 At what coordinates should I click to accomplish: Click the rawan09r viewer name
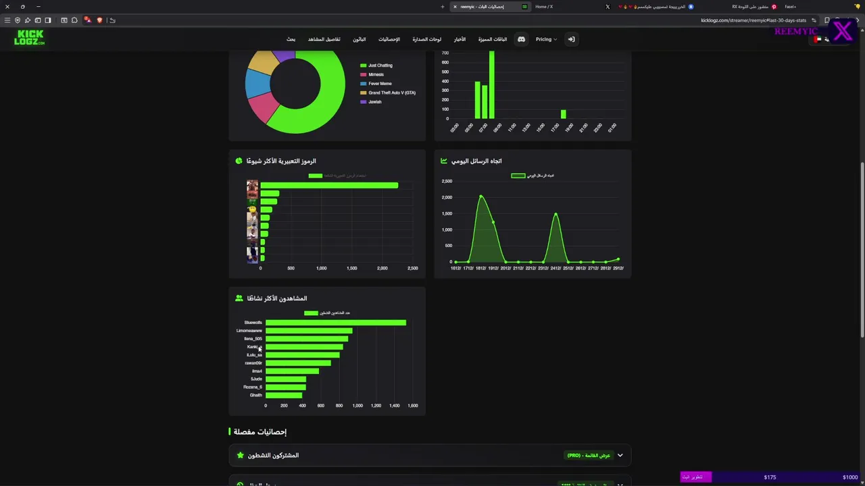click(x=253, y=363)
